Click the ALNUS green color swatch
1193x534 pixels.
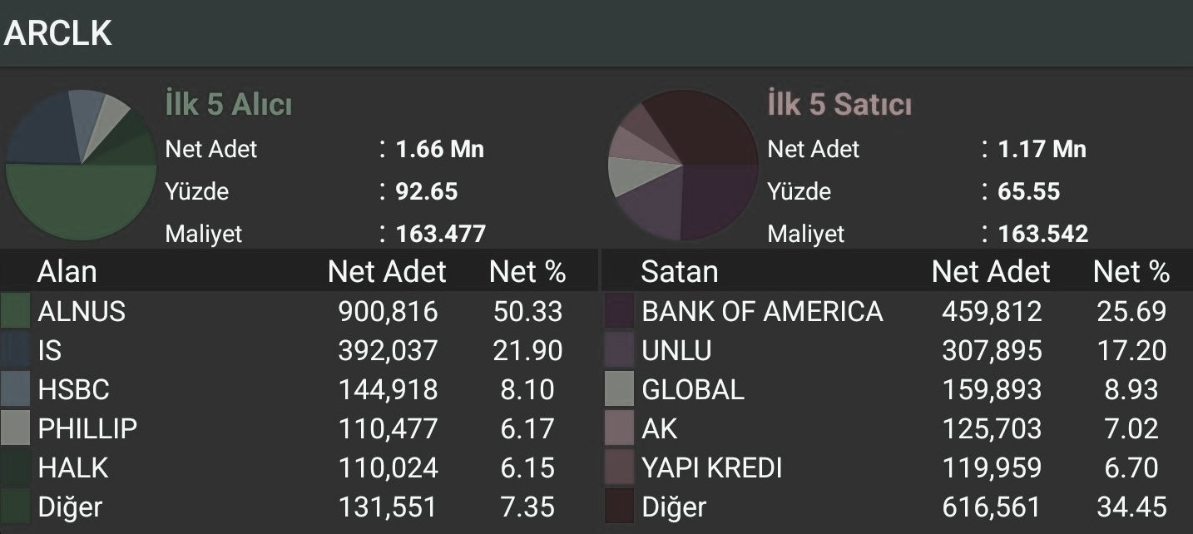16,311
